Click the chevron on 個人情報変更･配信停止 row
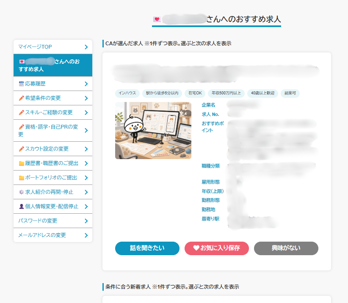This screenshot has width=348, height=303. [x=86, y=207]
